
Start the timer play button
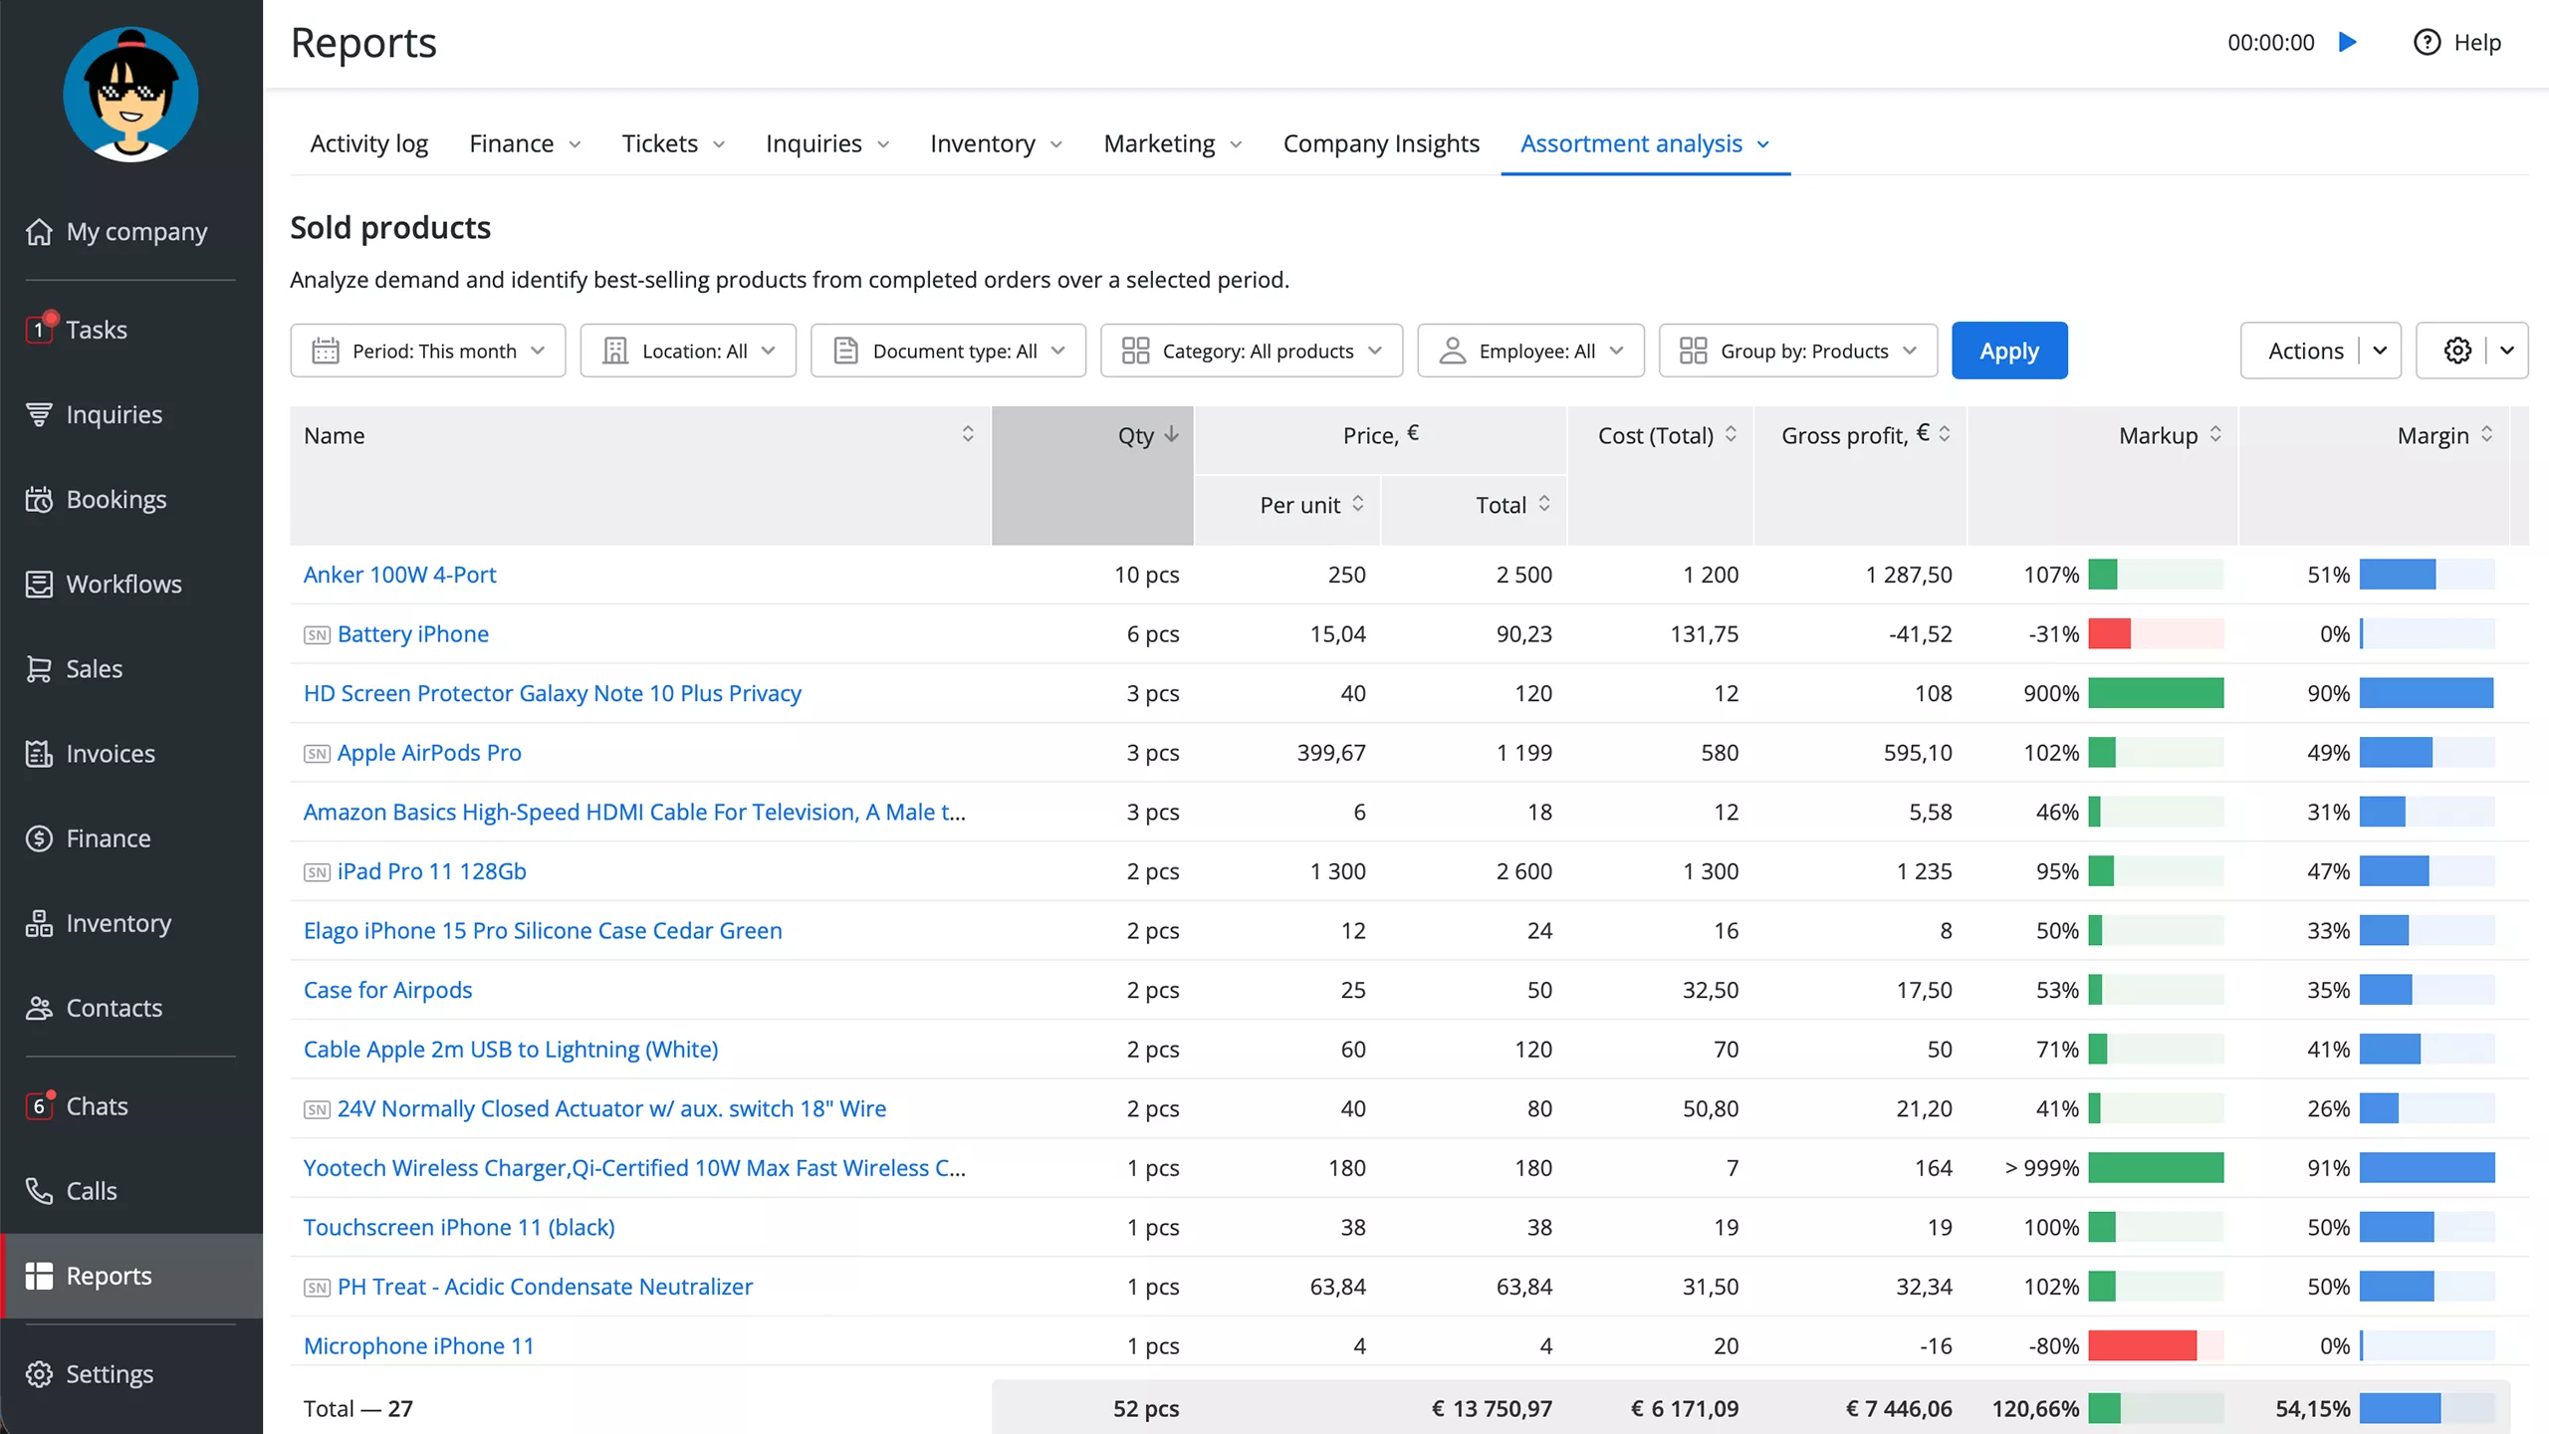point(2348,43)
